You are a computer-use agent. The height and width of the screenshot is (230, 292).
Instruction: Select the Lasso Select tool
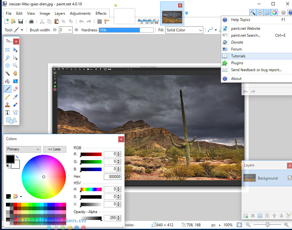click(8, 58)
